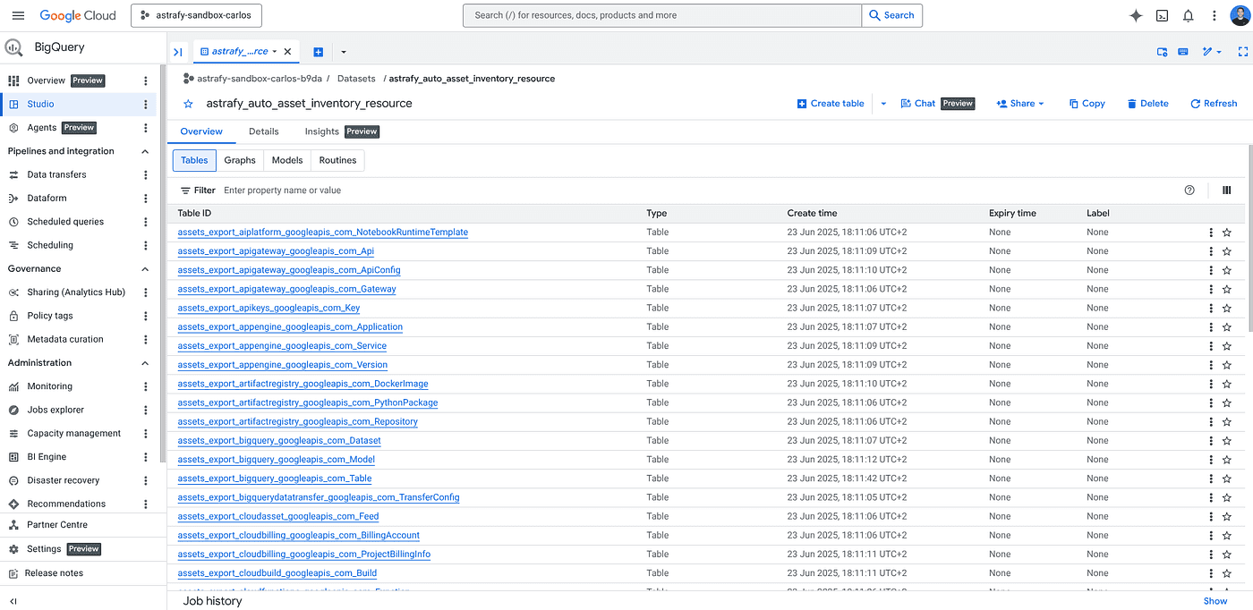Select the Routines sub-tab
This screenshot has height=610, width=1253.
coord(337,160)
